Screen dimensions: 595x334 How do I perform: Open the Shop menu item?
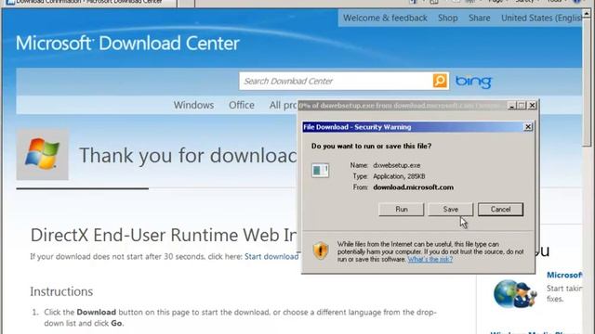pyautogui.click(x=448, y=18)
